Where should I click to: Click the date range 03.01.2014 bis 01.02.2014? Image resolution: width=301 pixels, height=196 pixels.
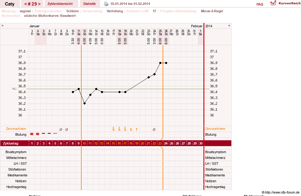pyautogui.click(x=130, y=4)
